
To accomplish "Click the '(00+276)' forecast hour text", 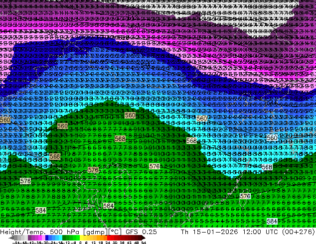I will 298,232.
